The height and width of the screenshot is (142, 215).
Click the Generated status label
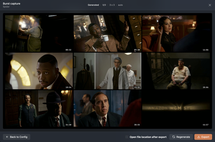[93, 5]
